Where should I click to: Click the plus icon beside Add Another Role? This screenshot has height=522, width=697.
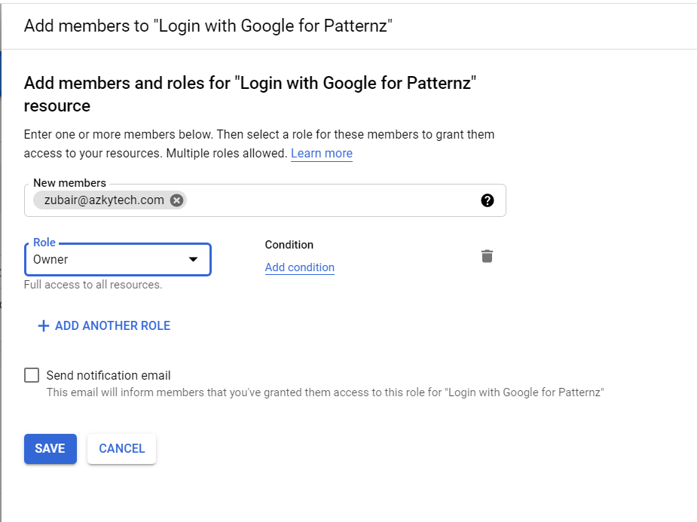click(x=44, y=326)
